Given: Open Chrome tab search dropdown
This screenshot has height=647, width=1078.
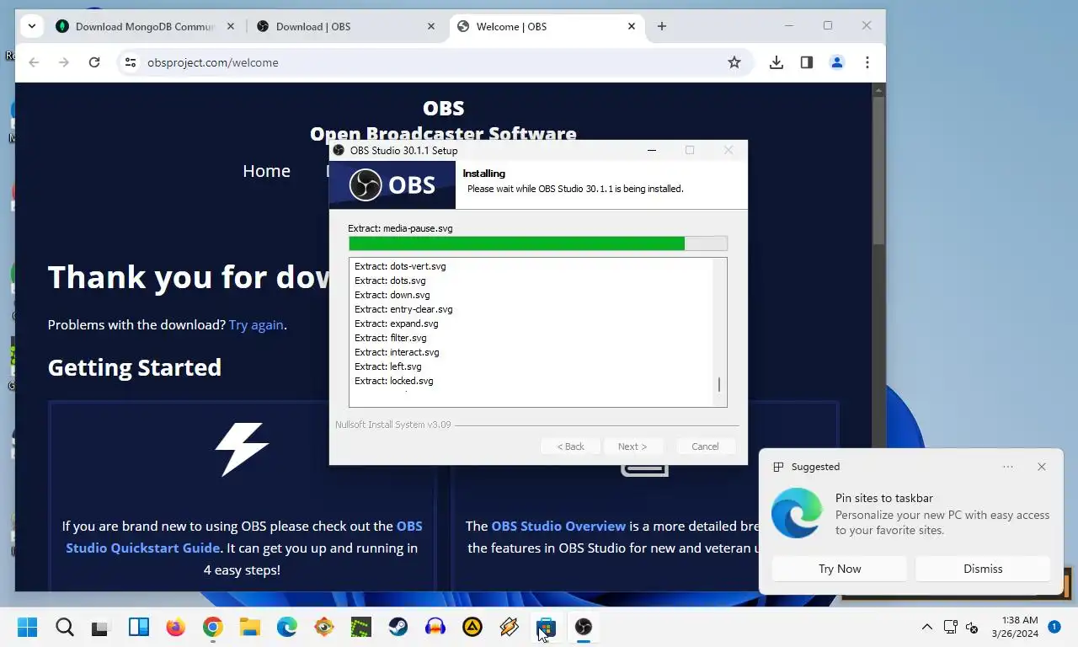Looking at the screenshot, I should point(31,26).
